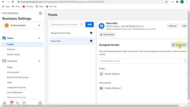Expand Brother Builders page row chevron
This screenshot has height=107, width=190.
pyautogui.click(x=187, y=74)
